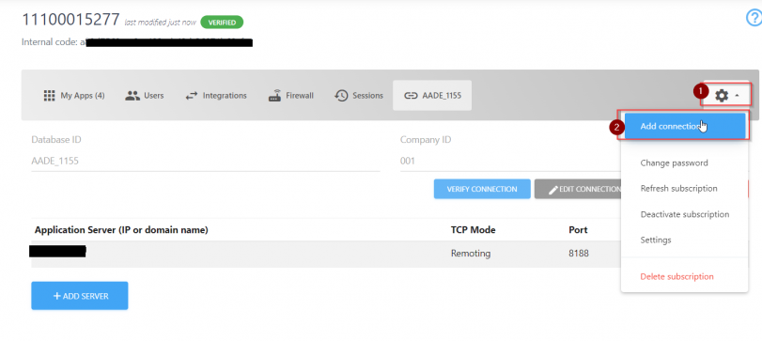Select Change password menu entry
The height and width of the screenshot is (341, 762).
[x=674, y=163]
